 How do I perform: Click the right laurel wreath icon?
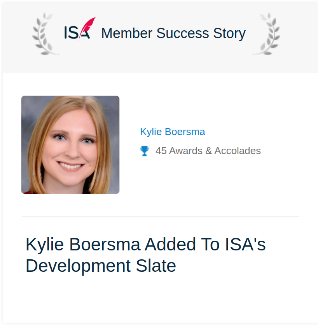tap(267, 34)
